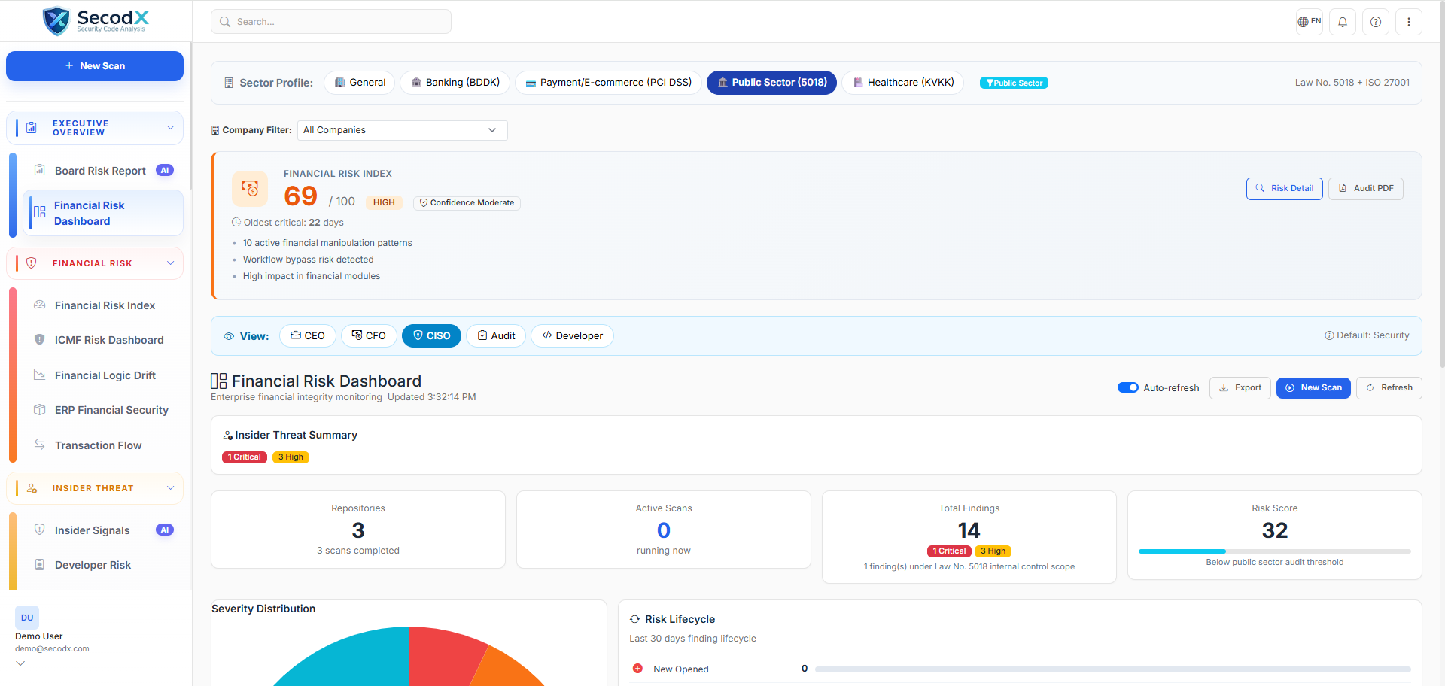
Task: Collapse the Financial Risk section chevron
Action: tap(170, 263)
